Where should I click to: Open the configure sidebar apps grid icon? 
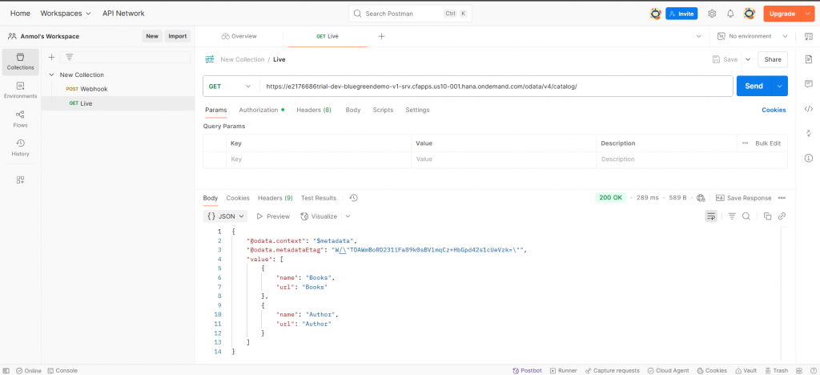20,180
